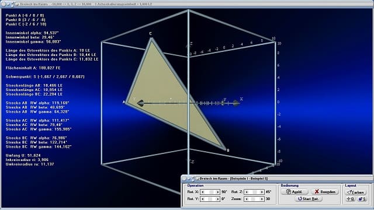Click the 'Umkreisradius ru: 11,137' line
Viewport: 374px width, 210px height.
30,164
